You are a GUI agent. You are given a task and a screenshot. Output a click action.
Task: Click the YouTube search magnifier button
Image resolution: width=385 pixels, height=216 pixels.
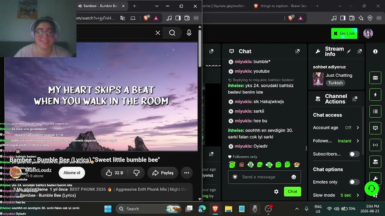tap(172, 33)
